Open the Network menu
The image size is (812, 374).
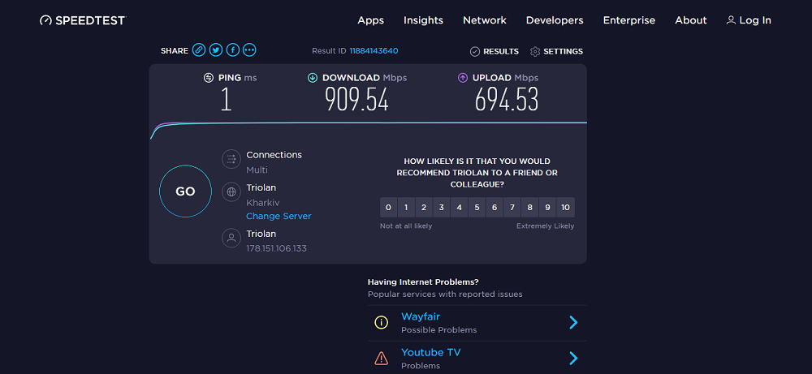485,20
